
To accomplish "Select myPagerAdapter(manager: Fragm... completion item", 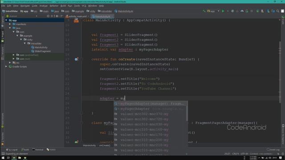I will pos(151,104).
